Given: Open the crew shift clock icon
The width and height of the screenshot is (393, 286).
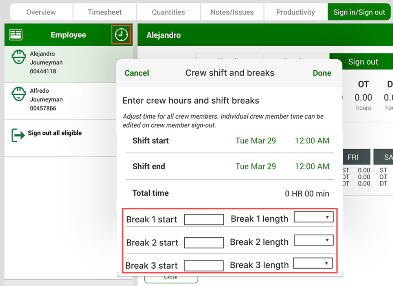Looking at the screenshot, I should 121,35.
